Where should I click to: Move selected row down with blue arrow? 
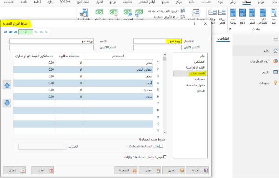pos(7,103)
